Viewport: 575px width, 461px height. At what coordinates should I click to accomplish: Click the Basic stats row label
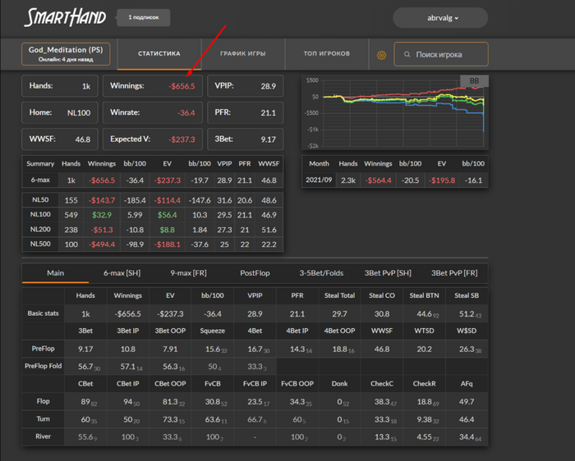tap(44, 313)
